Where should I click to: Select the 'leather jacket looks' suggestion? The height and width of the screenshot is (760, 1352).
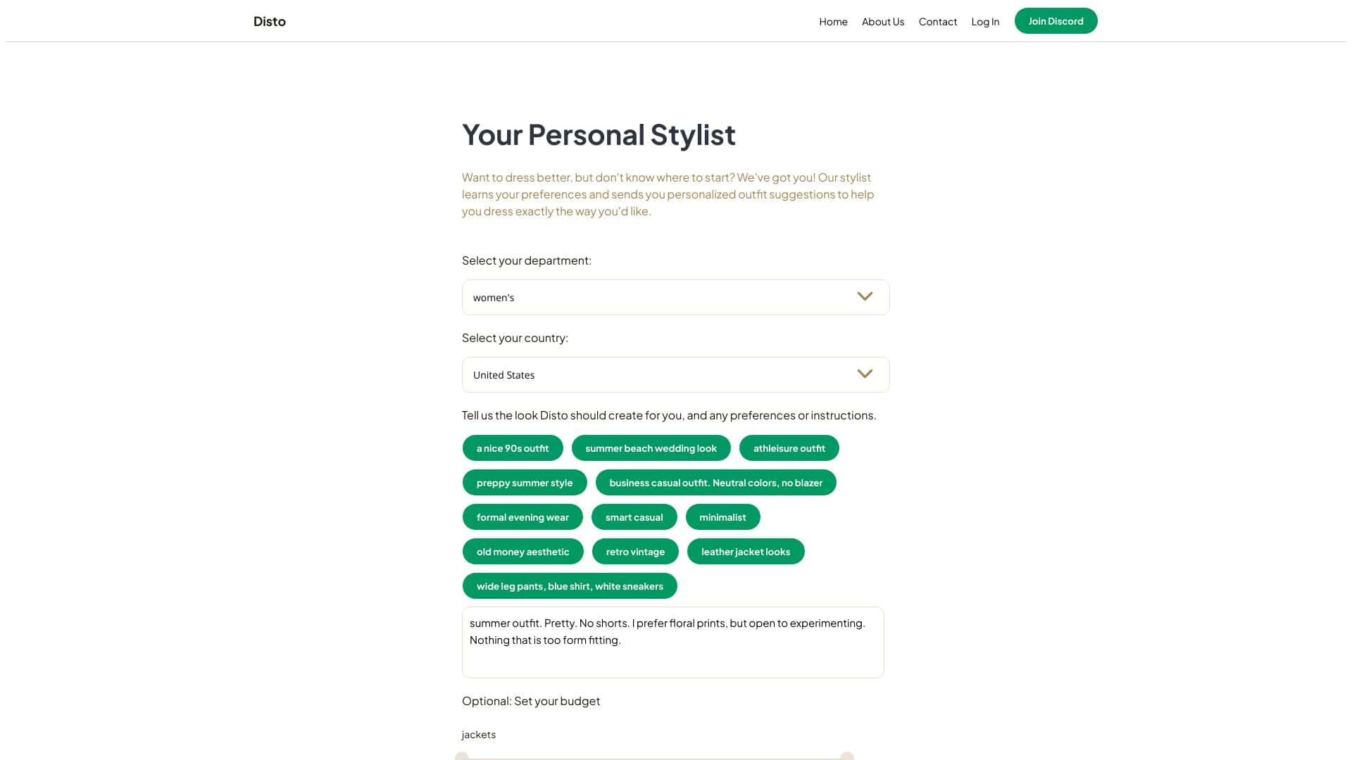click(745, 552)
